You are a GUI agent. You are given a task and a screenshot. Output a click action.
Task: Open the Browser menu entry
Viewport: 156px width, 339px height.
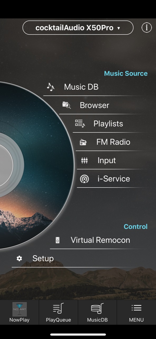94,105
